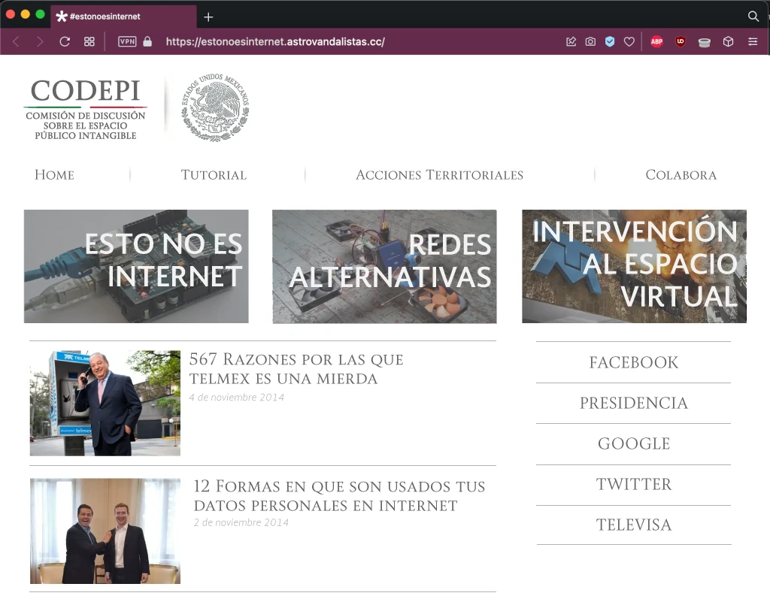This screenshot has width=770, height=611.
Task: Open the Easy Setup sliders icon
Action: [x=752, y=42]
